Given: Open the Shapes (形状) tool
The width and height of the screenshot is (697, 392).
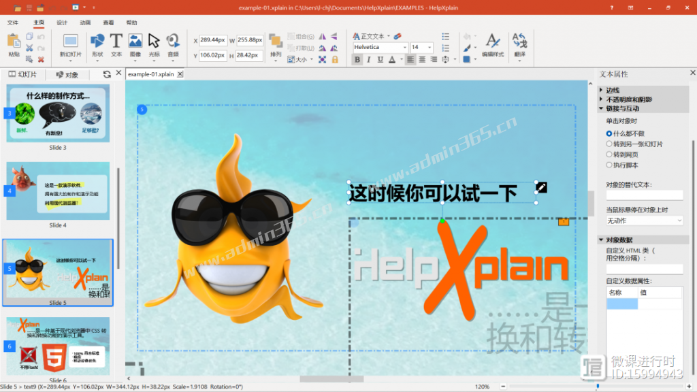Looking at the screenshot, I should (x=97, y=46).
